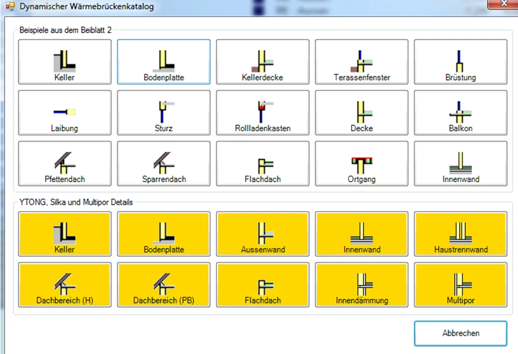Pick the Balkon thermal bridge icon

461,113
